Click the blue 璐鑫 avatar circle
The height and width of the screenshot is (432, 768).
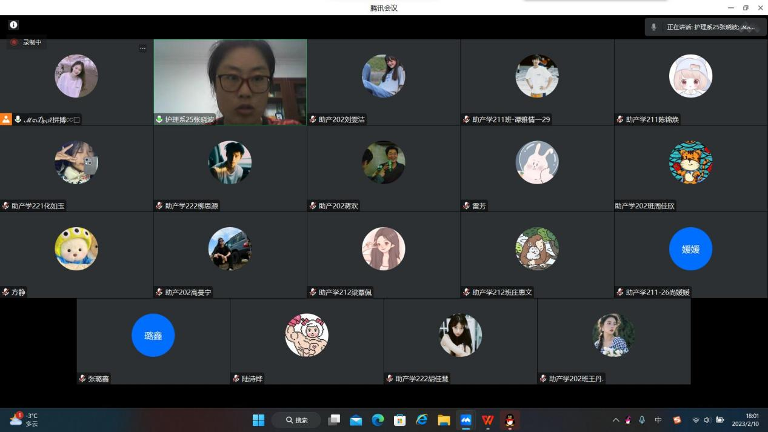point(153,335)
